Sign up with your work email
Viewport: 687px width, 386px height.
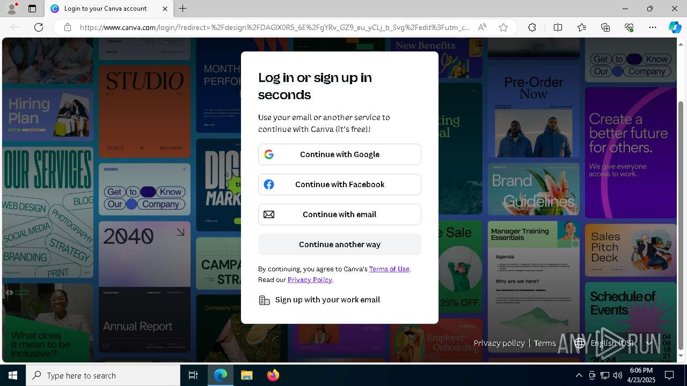click(327, 300)
